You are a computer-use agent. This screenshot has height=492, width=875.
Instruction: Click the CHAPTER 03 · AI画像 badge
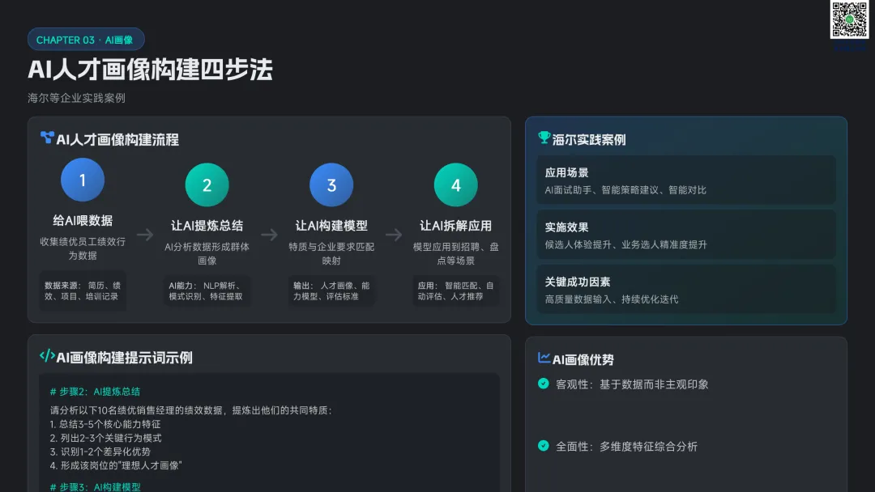coord(86,40)
